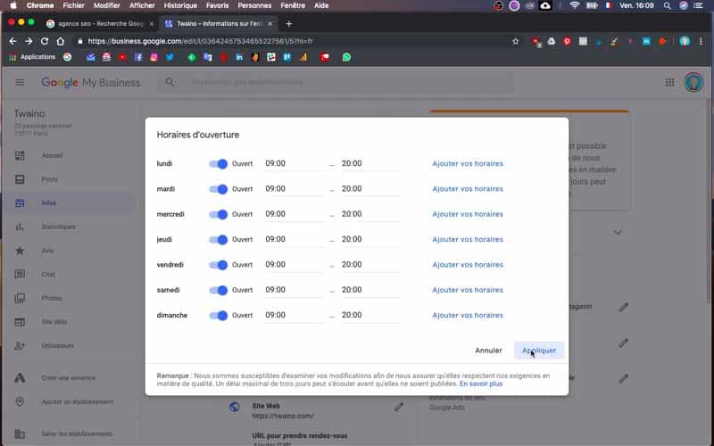
Task: Open the Instagram bookmark icon
Action: pos(154,57)
